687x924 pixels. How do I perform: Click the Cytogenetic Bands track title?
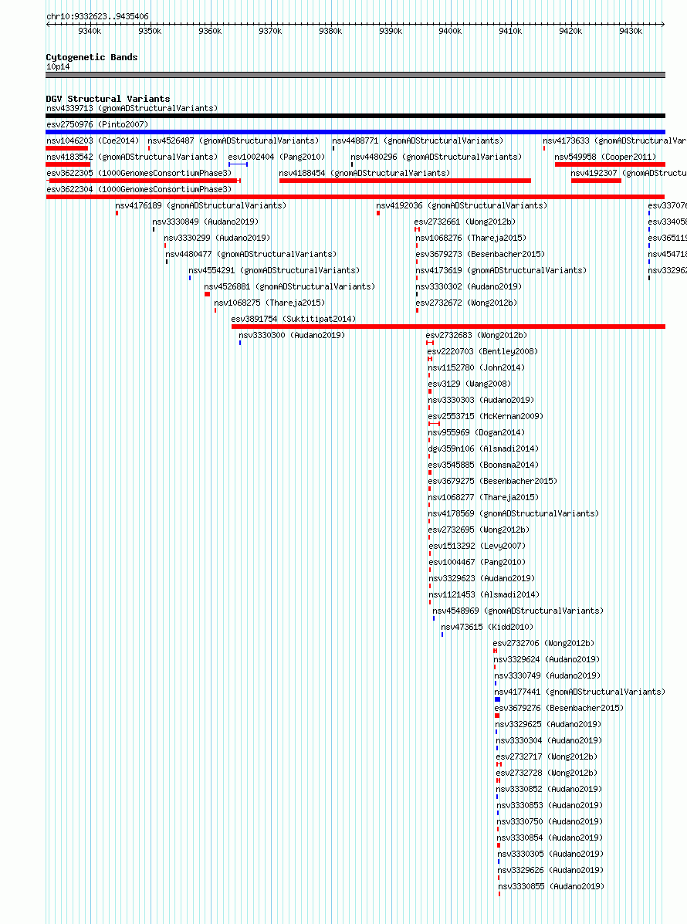pyautogui.click(x=92, y=57)
